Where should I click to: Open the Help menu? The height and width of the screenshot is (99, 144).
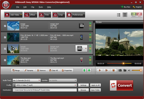coord(49,7)
